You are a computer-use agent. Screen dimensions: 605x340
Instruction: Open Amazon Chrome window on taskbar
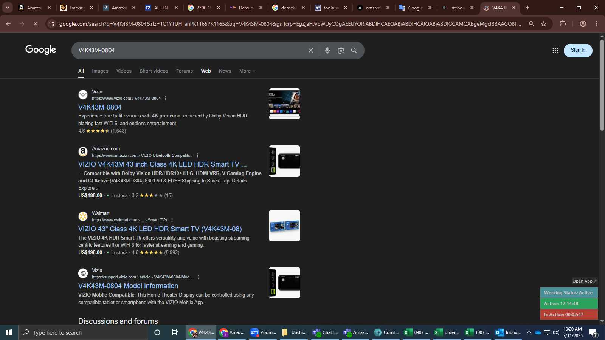tap(232, 332)
